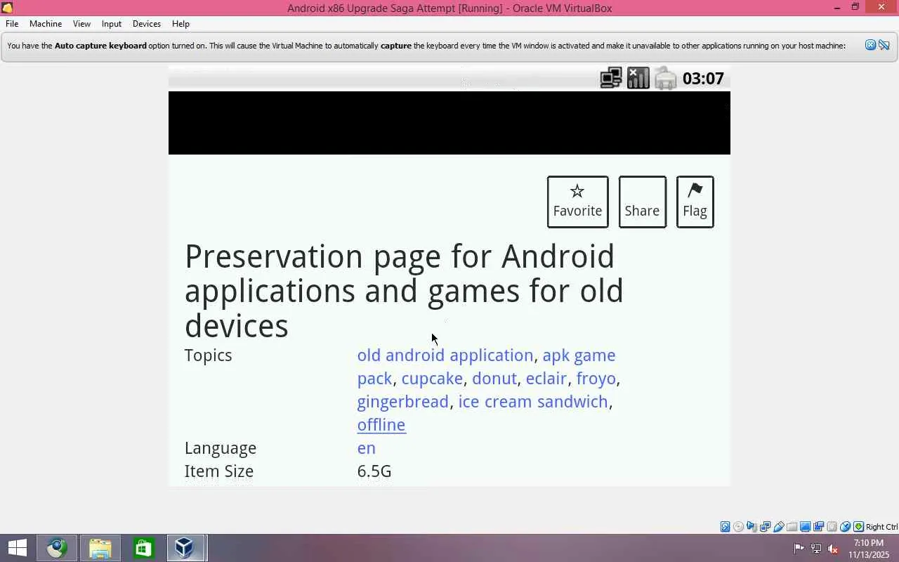Open the Machine menu

(46, 23)
